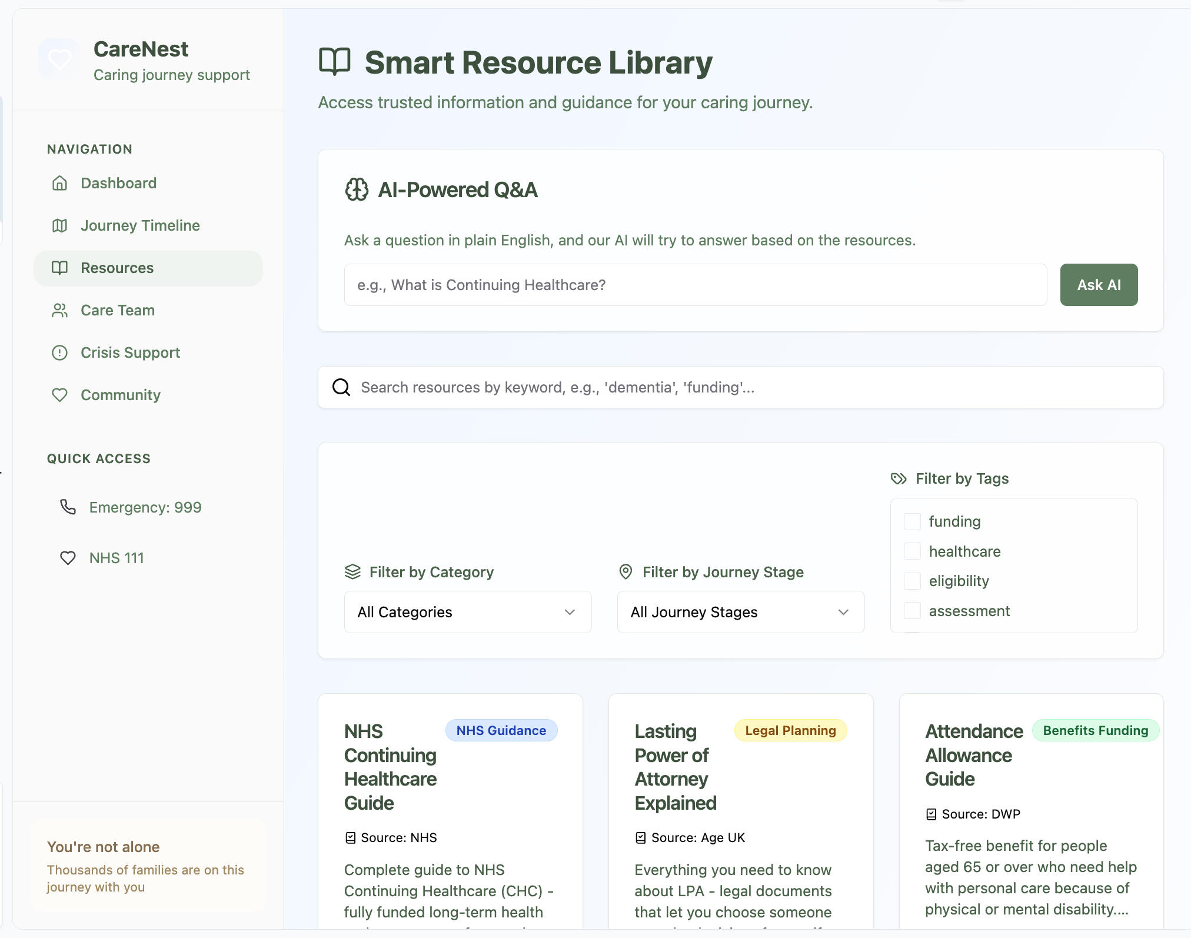Image resolution: width=1191 pixels, height=938 pixels.
Task: Click the Emergency 999 phone icon
Action: pyautogui.click(x=68, y=507)
